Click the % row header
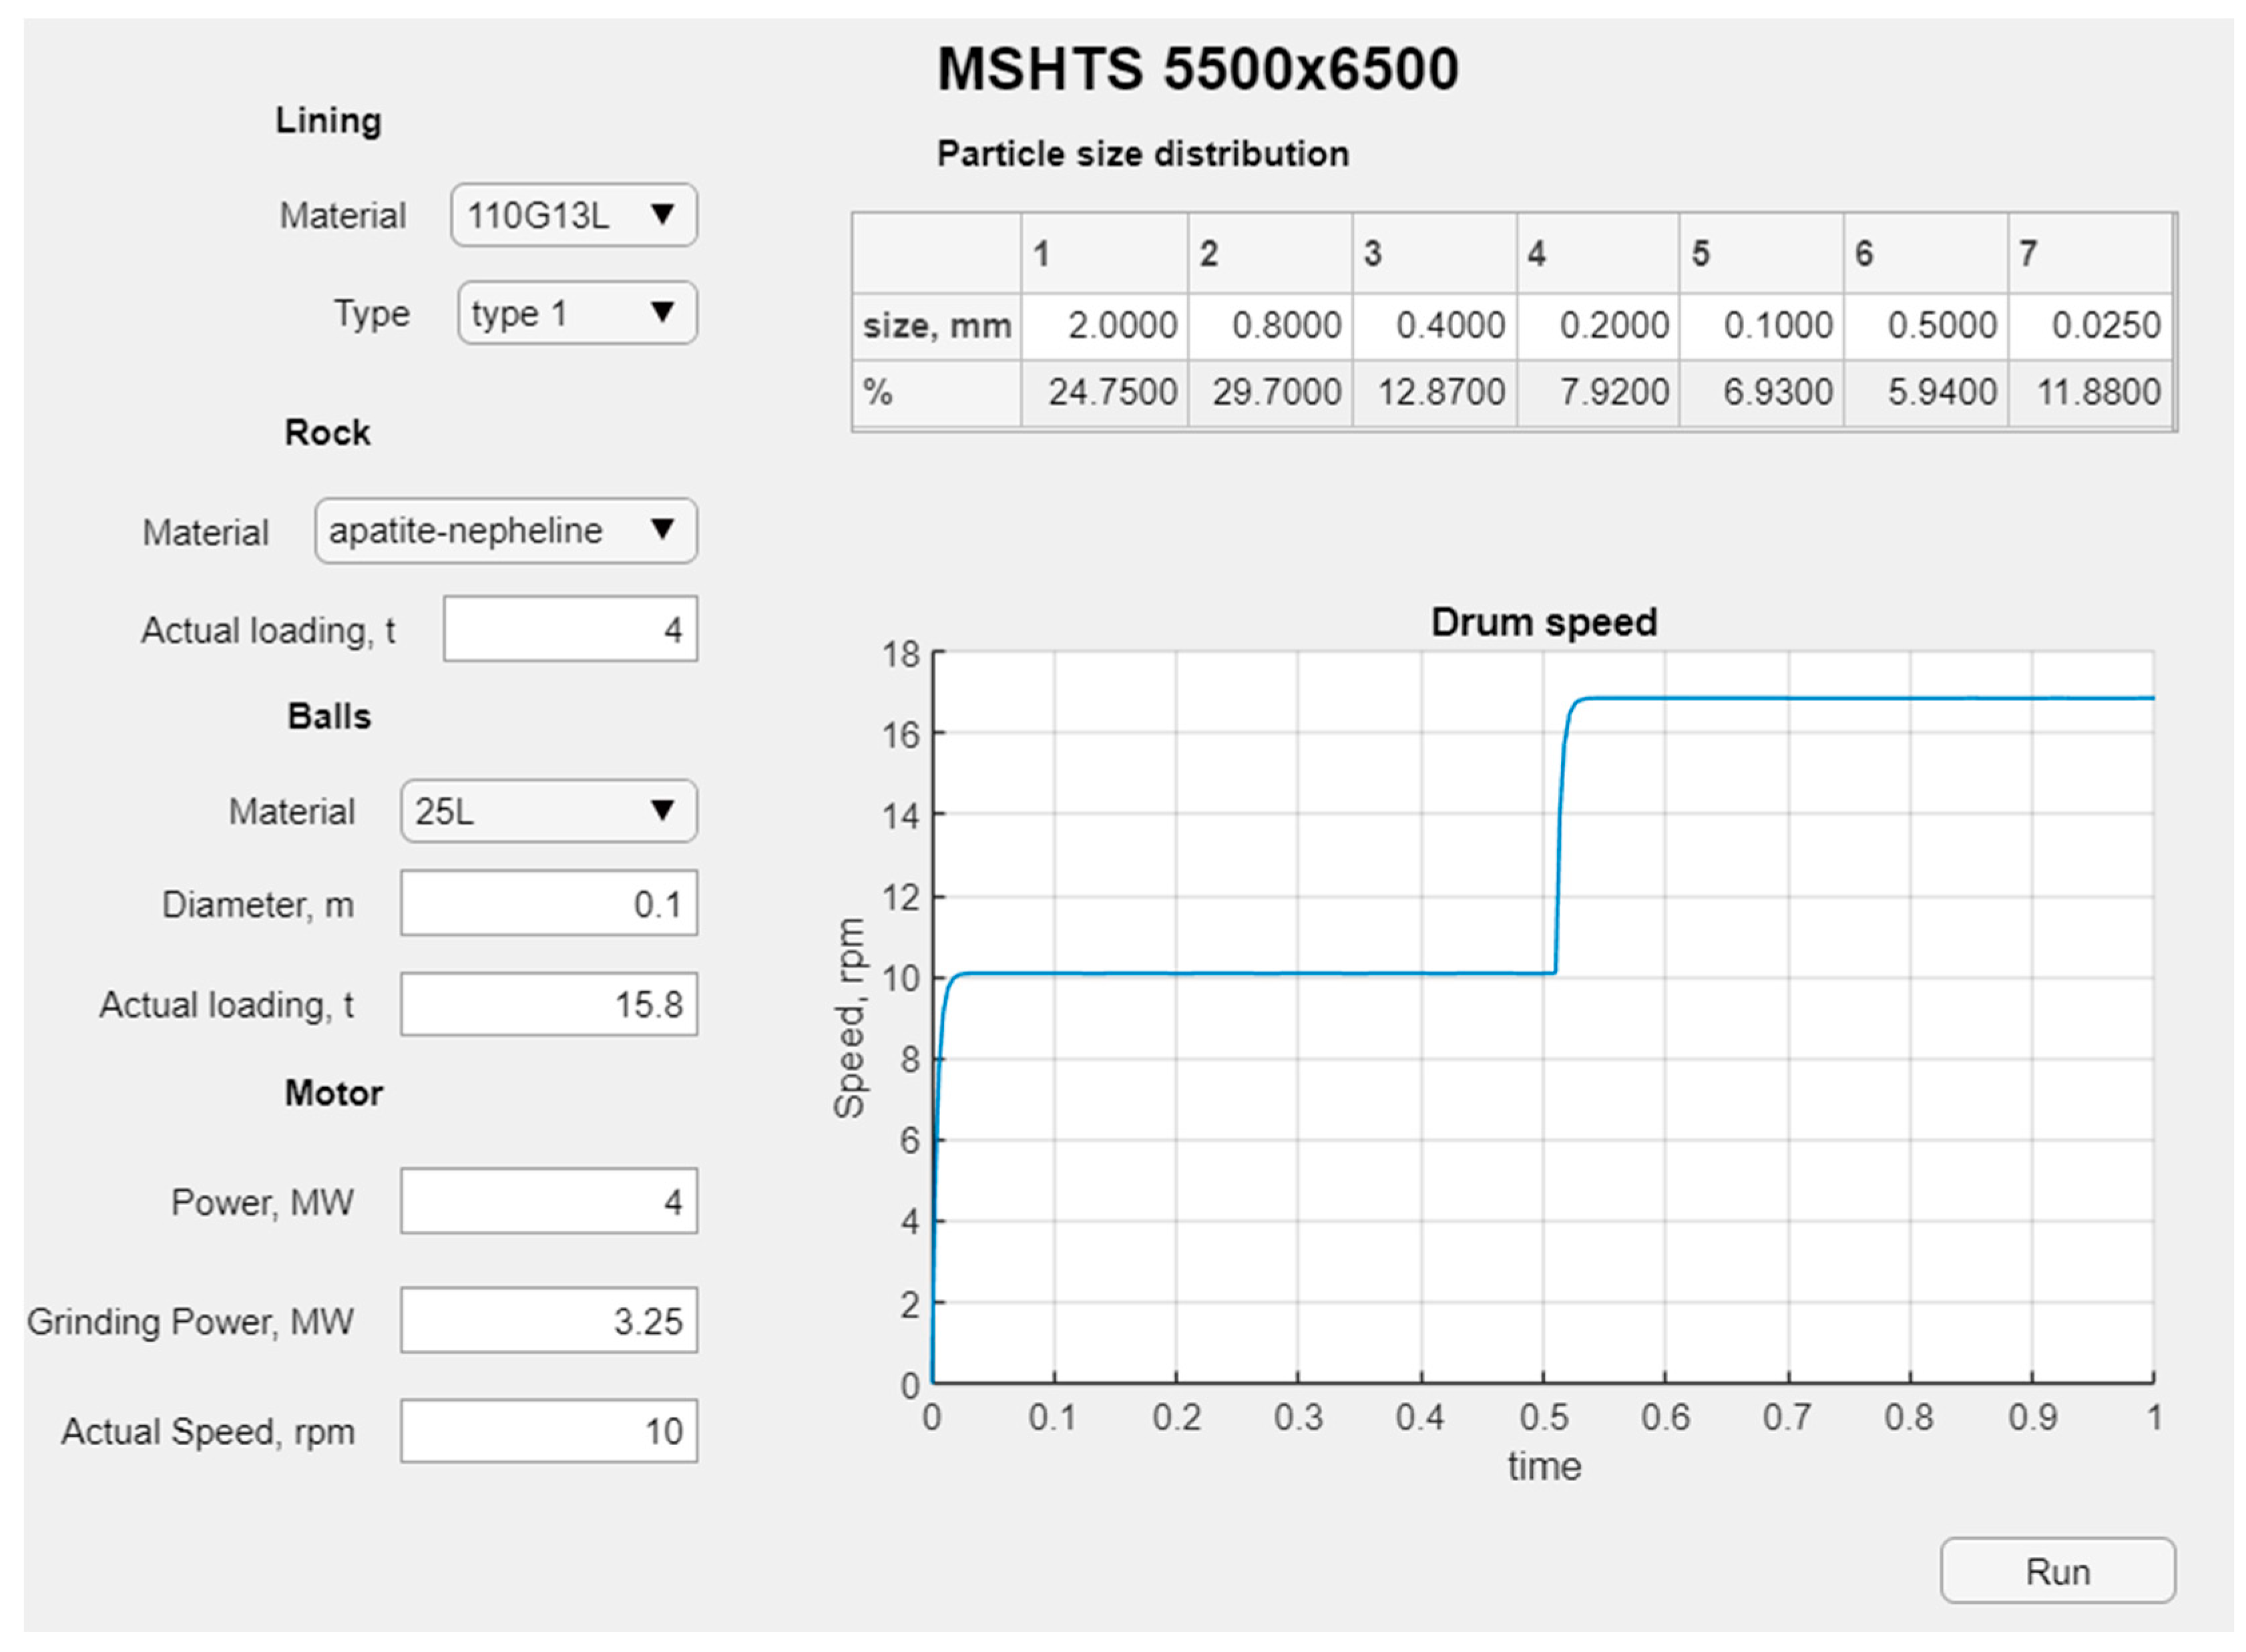The image size is (2246, 1652). (x=936, y=392)
